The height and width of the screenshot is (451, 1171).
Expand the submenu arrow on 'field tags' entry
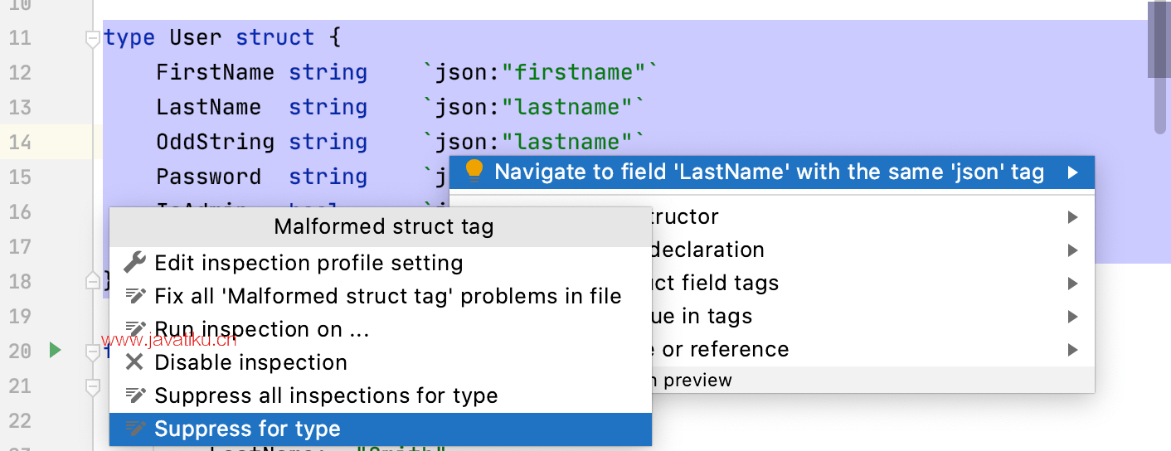click(1073, 284)
